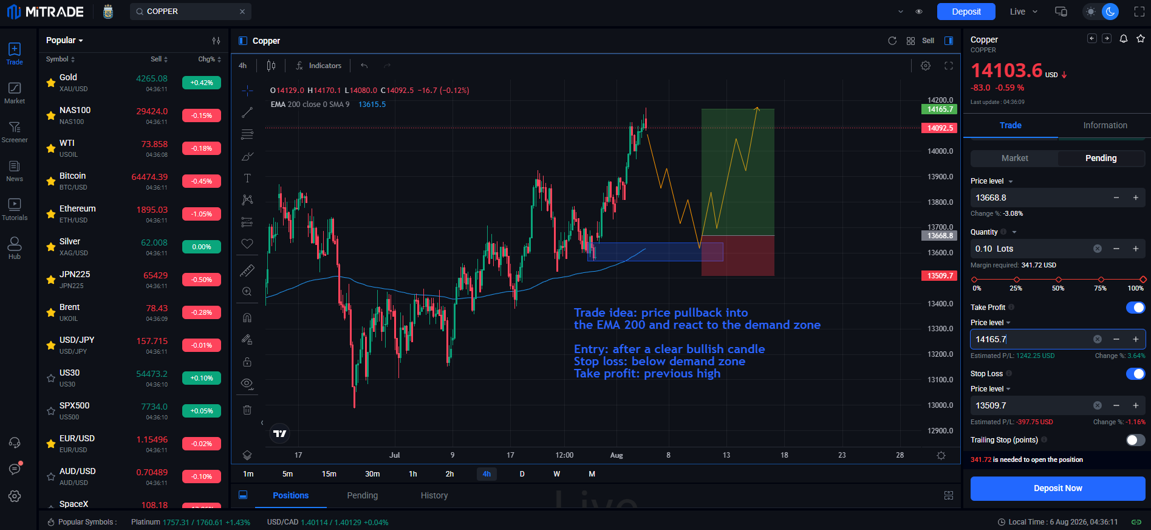Sort watchlist by Sell price
The image size is (1151, 530).
159,59
